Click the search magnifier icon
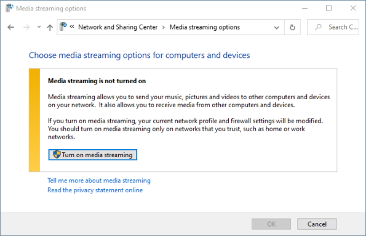The width and height of the screenshot is (366, 236). click(318, 27)
